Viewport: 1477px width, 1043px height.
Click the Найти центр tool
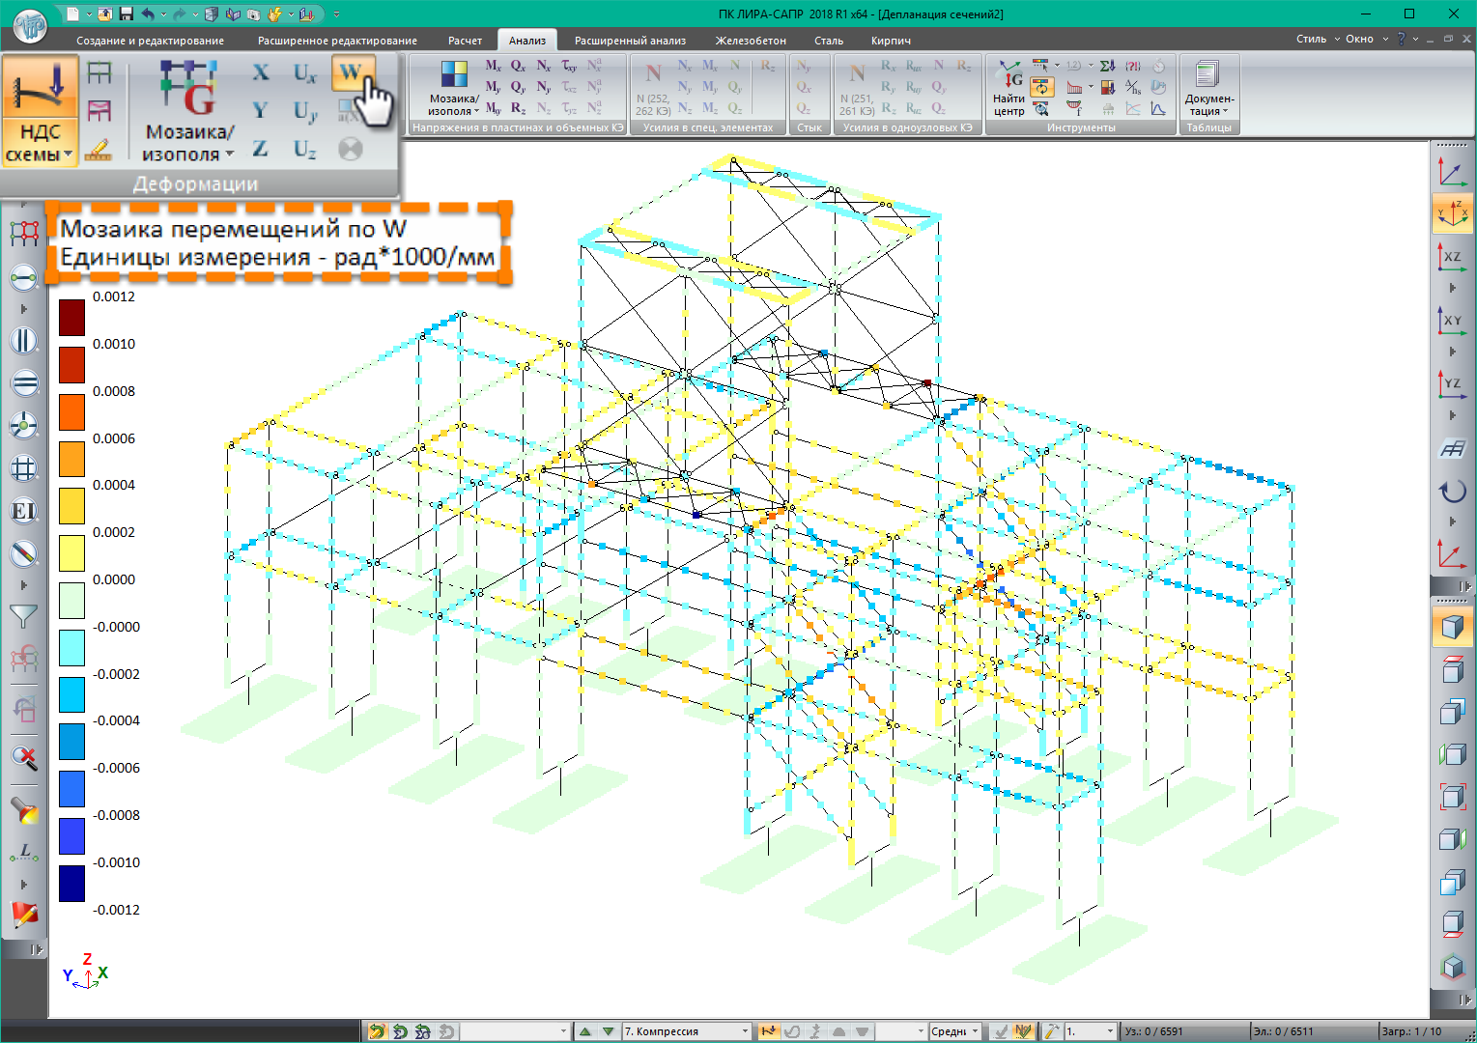click(x=1008, y=91)
